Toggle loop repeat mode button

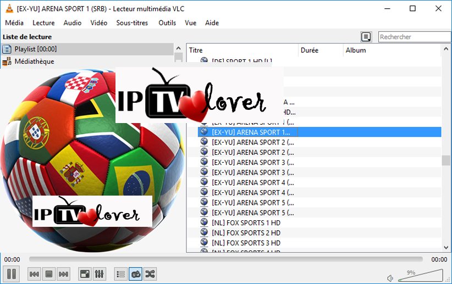[x=135, y=274]
